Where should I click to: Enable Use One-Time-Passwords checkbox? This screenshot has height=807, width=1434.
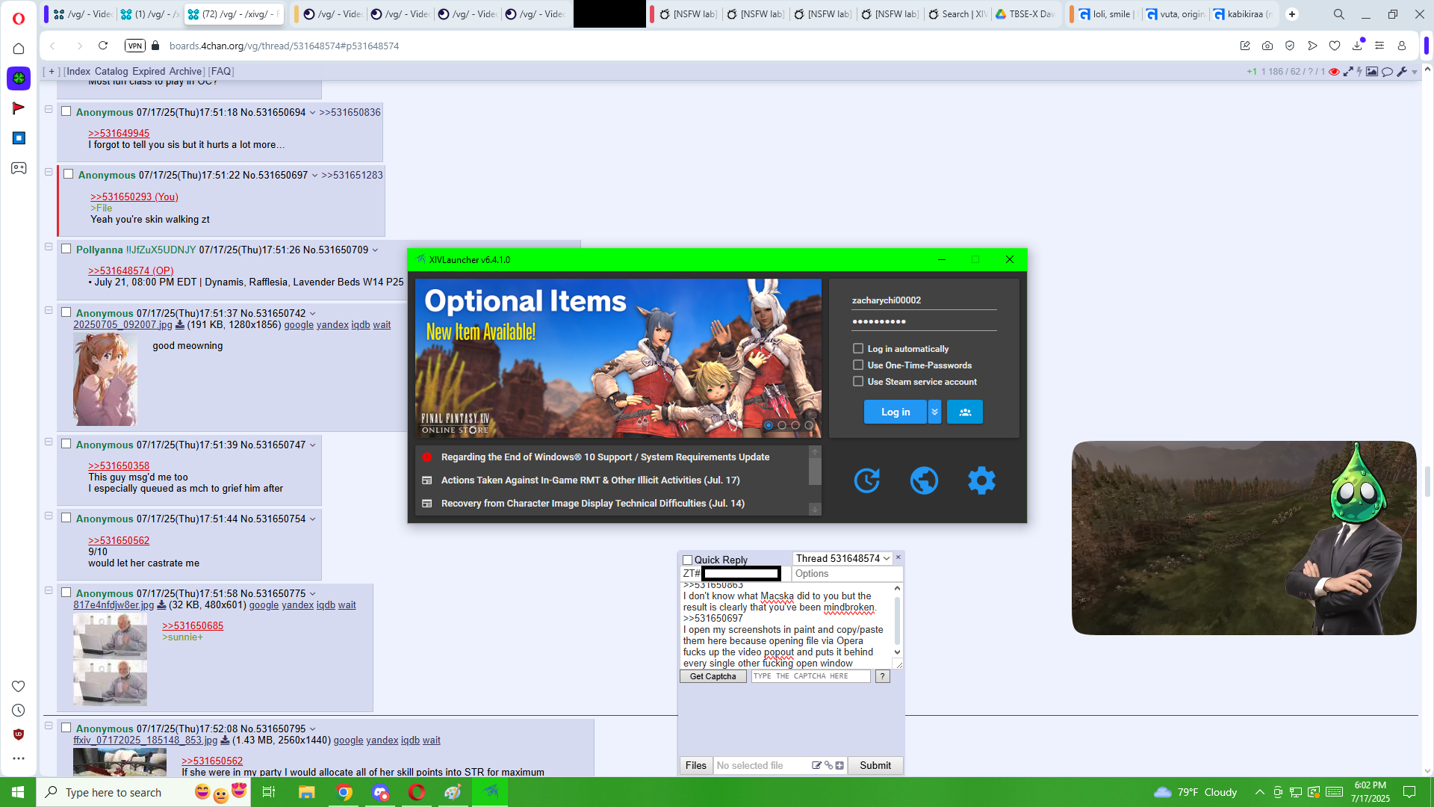click(x=858, y=365)
